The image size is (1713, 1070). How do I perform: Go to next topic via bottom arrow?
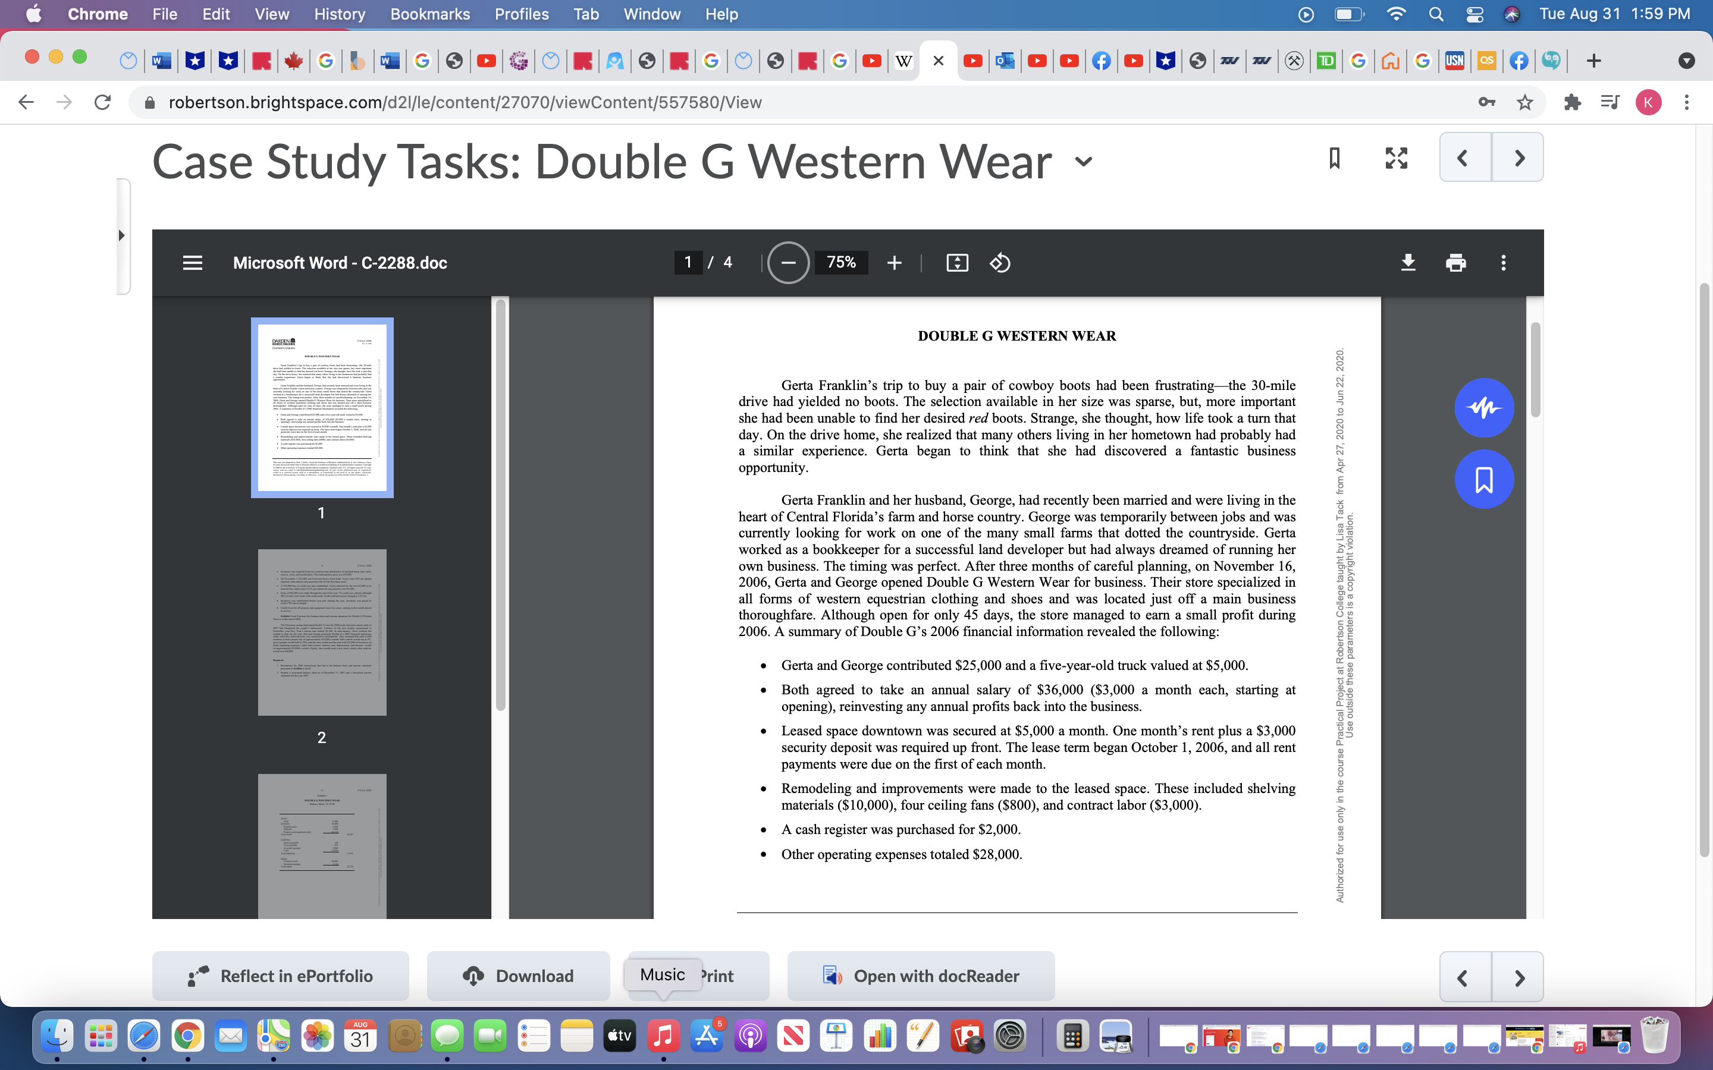click(x=1518, y=977)
